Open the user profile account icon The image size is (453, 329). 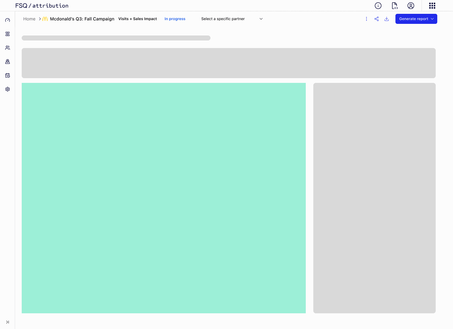coord(411,6)
